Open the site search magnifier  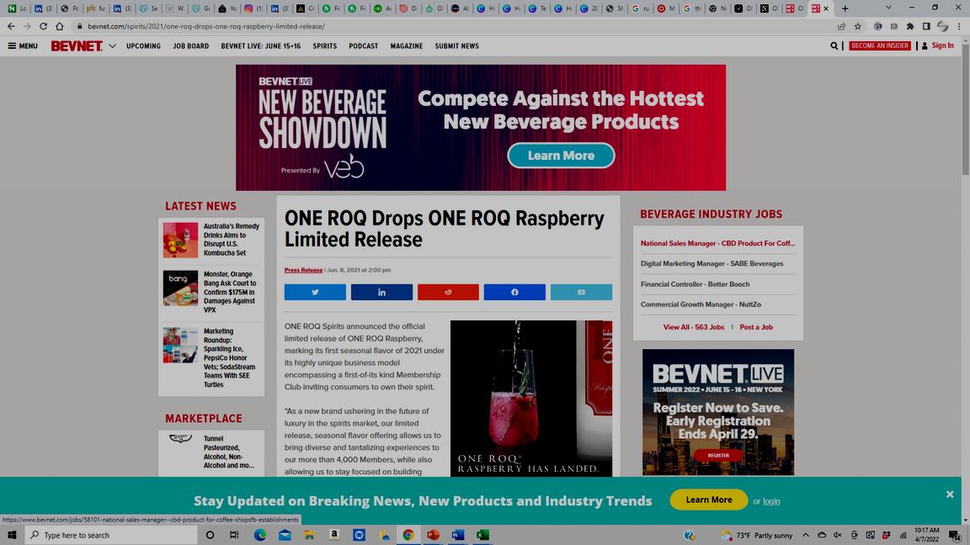[834, 45]
